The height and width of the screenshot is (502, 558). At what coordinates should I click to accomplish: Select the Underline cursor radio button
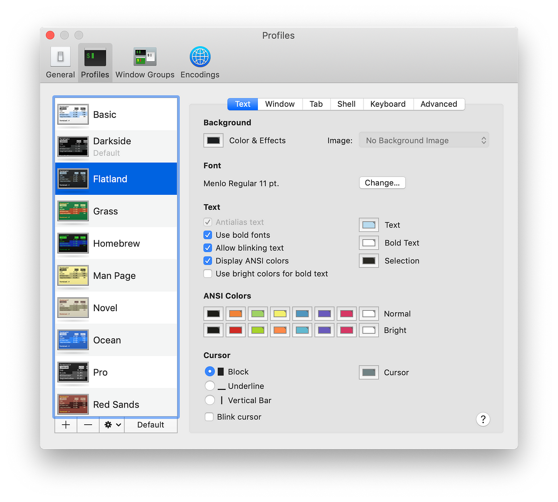click(210, 386)
